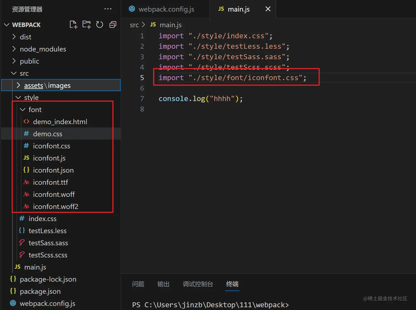
Task: Click the font icon beside iconfont.woff2
Action: 26,206
